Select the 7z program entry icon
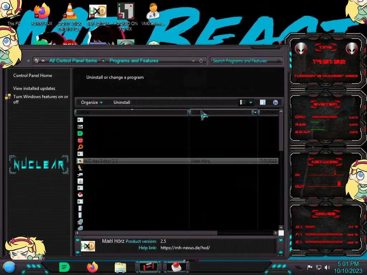The height and width of the screenshot is (275, 367). tap(80, 127)
